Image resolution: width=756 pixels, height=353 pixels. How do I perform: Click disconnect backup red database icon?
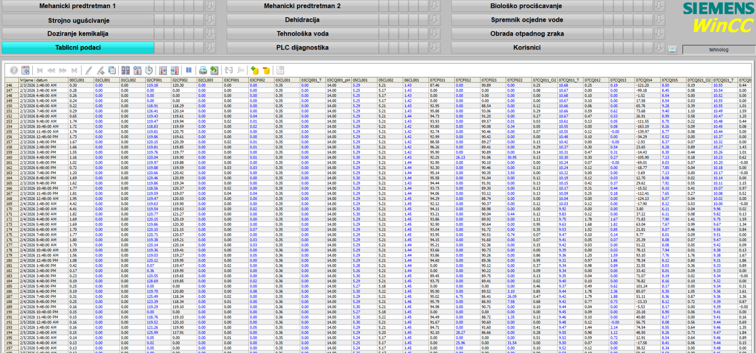[x=266, y=70]
